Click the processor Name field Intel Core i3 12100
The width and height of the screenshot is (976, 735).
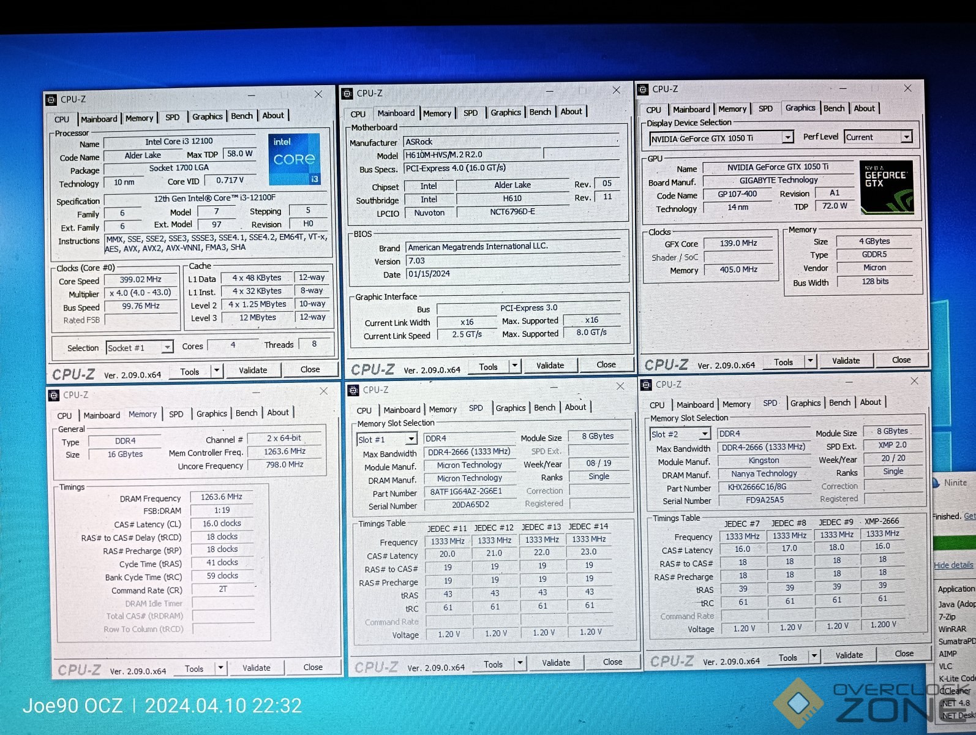click(179, 141)
